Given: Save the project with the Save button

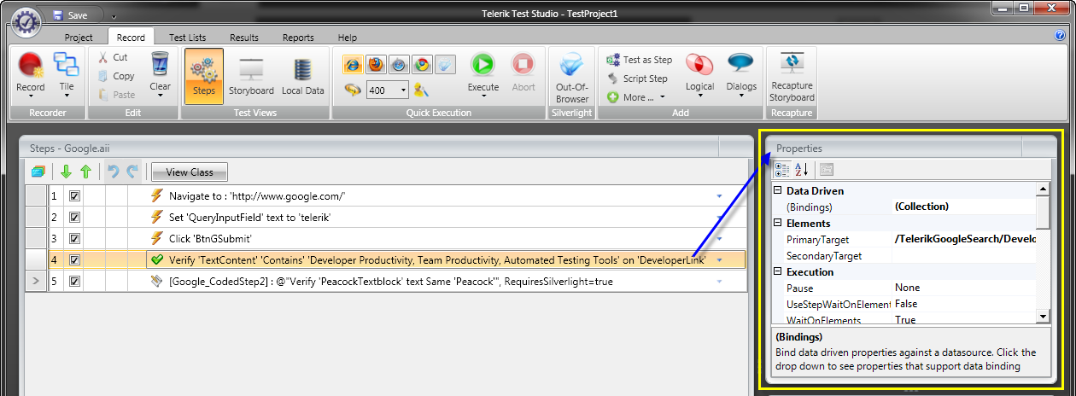Looking at the screenshot, I should (x=70, y=15).
